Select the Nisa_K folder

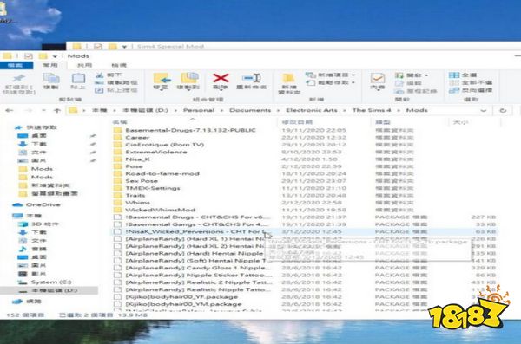(132, 159)
